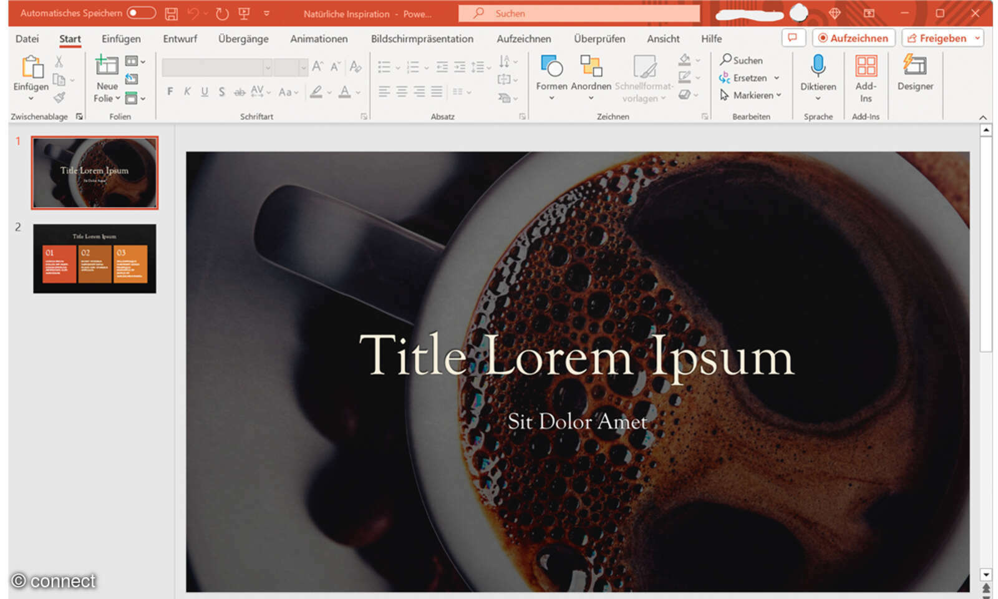Toggle bold formatting
The width and height of the screenshot is (998, 599).
point(169,91)
